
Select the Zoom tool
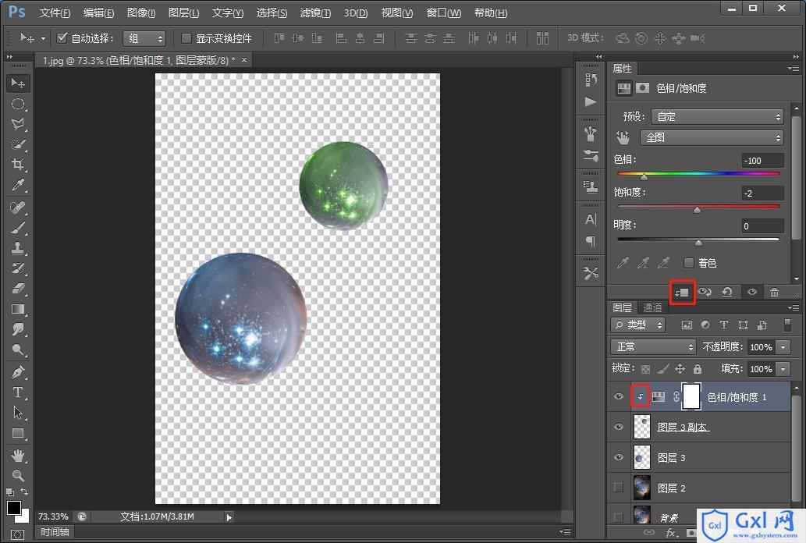(x=18, y=476)
